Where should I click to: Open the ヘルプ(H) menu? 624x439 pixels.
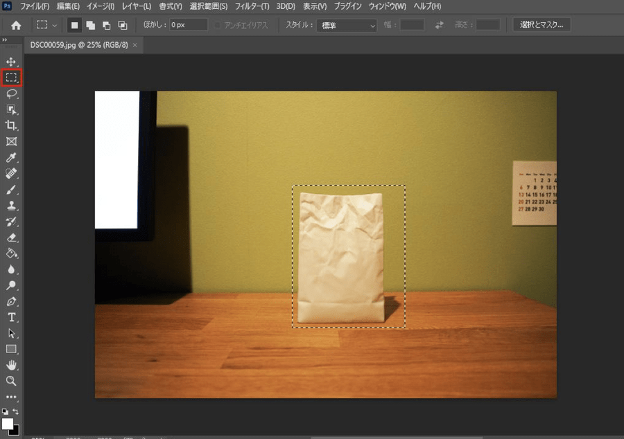pyautogui.click(x=427, y=6)
